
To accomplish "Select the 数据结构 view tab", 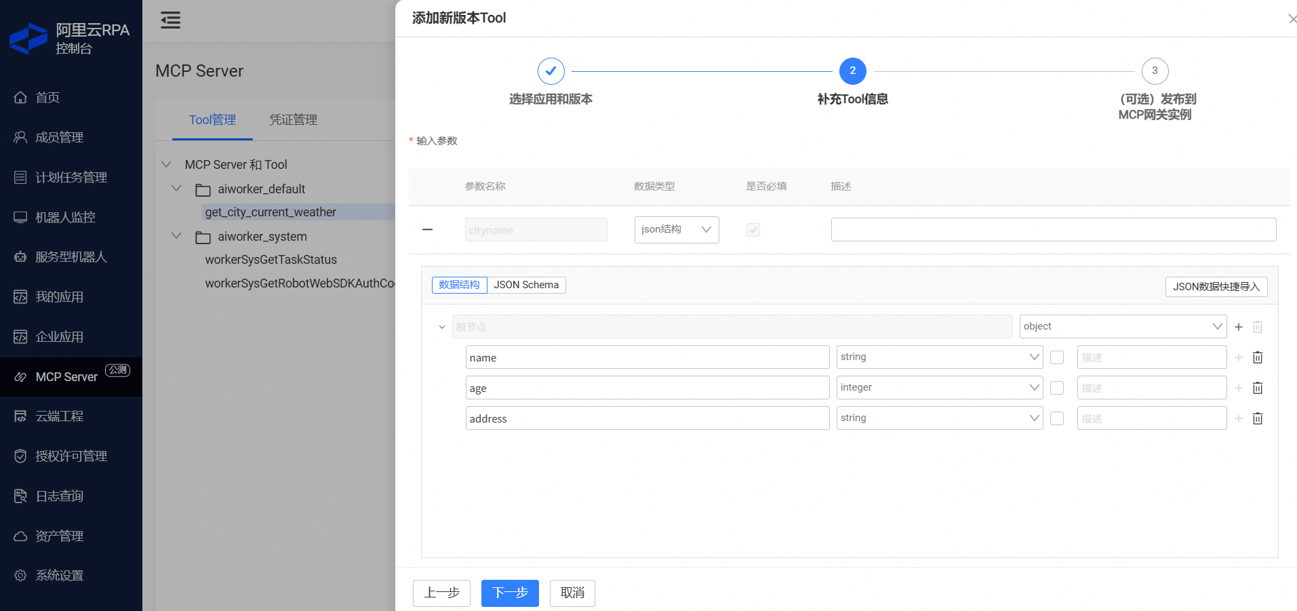I will (459, 285).
